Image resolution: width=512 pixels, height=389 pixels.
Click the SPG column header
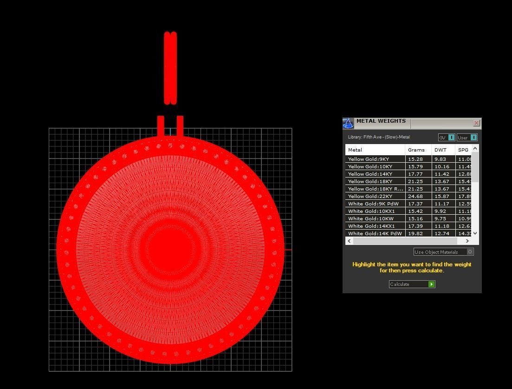click(x=463, y=150)
